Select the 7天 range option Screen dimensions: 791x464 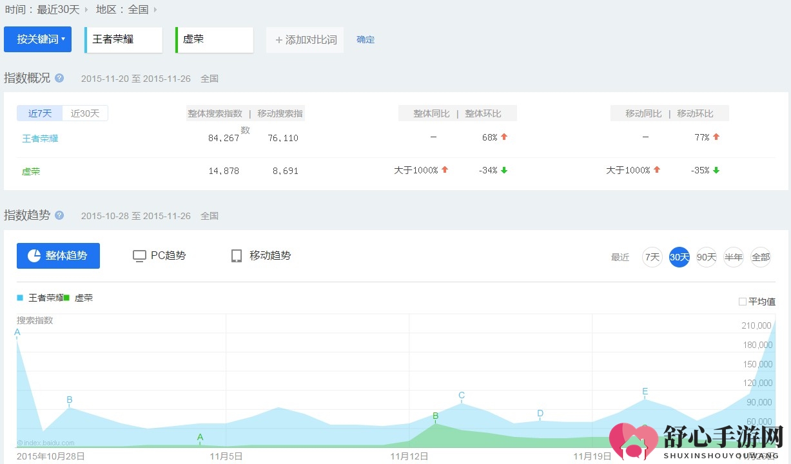[652, 257]
